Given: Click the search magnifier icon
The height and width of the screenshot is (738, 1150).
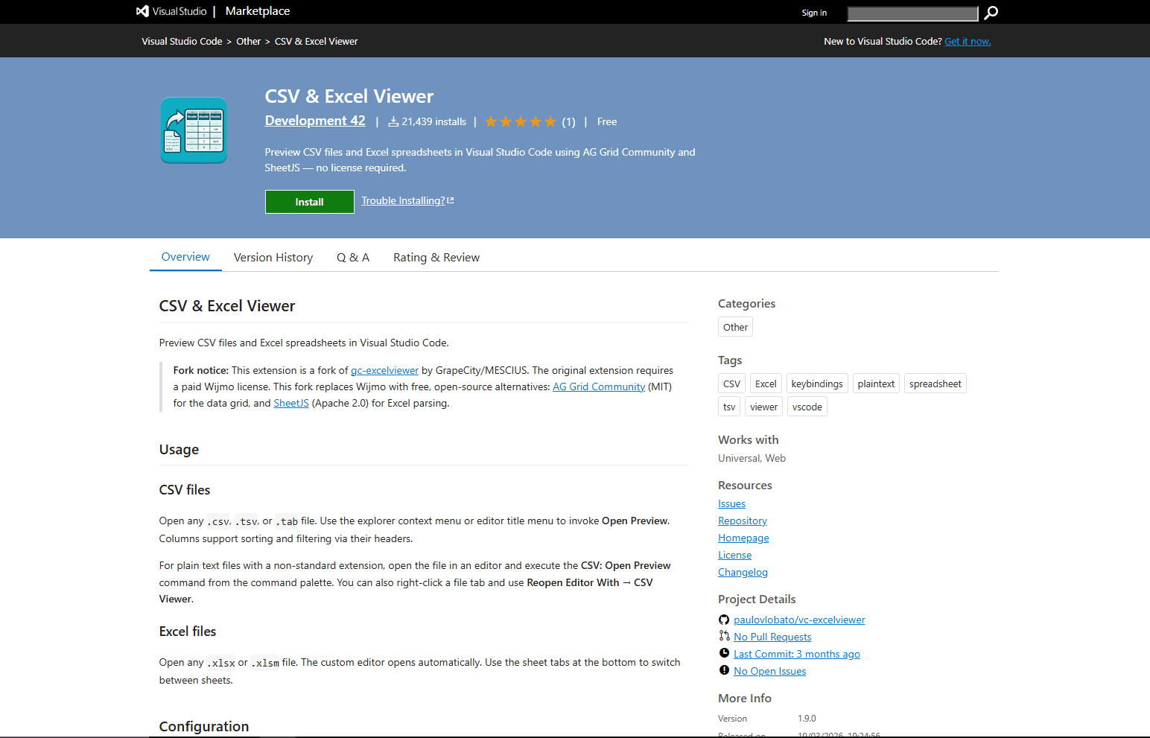Looking at the screenshot, I should tap(991, 13).
